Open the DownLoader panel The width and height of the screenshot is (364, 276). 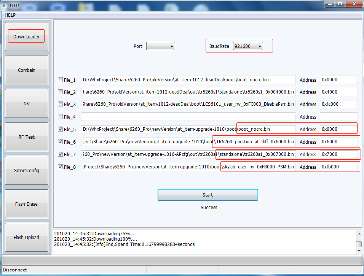click(x=27, y=36)
